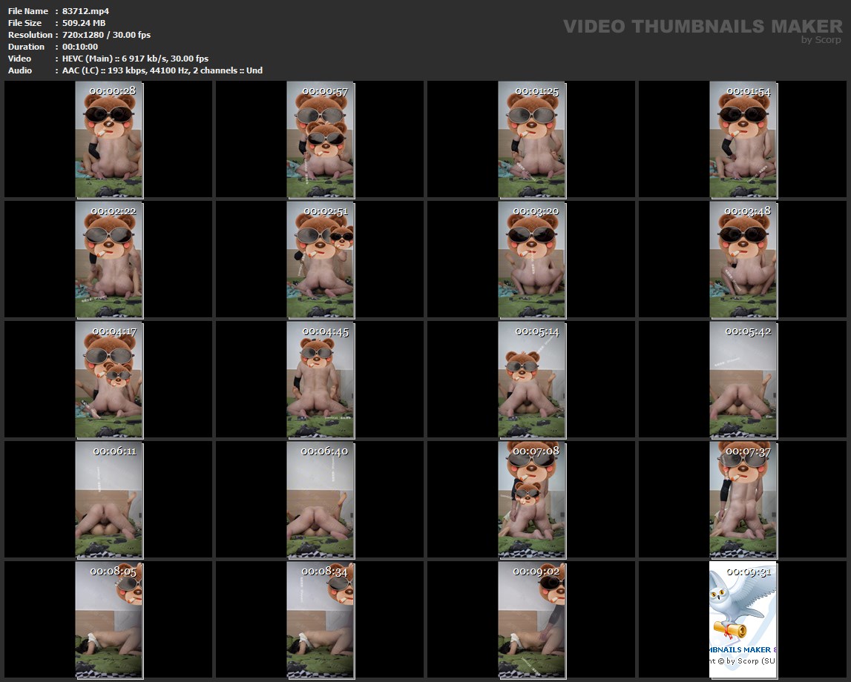Open the frame at 00:01:25
This screenshot has width=851, height=682.
(x=531, y=140)
